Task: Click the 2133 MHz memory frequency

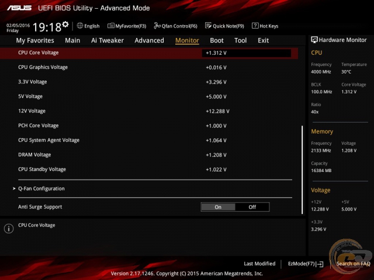Action: coord(321,150)
